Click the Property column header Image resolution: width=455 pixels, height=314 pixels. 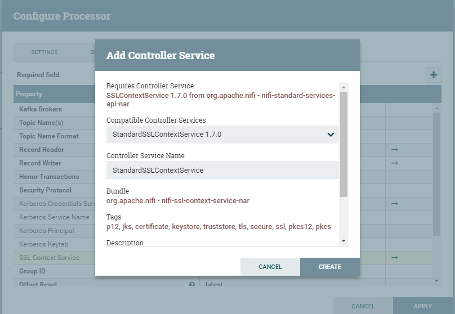tap(29, 94)
